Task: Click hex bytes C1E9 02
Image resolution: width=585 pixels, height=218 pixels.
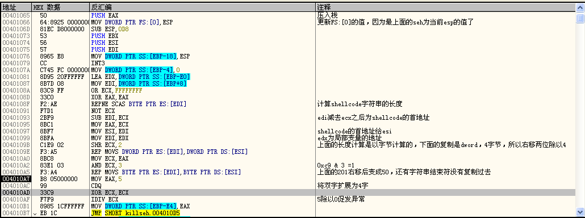Action: pos(51,145)
